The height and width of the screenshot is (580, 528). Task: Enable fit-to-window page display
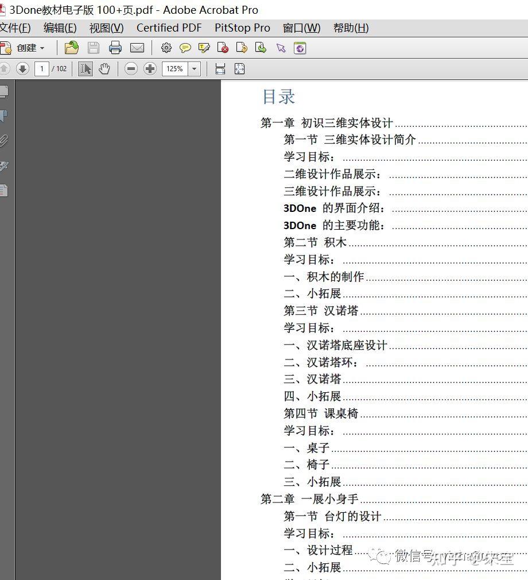point(239,68)
